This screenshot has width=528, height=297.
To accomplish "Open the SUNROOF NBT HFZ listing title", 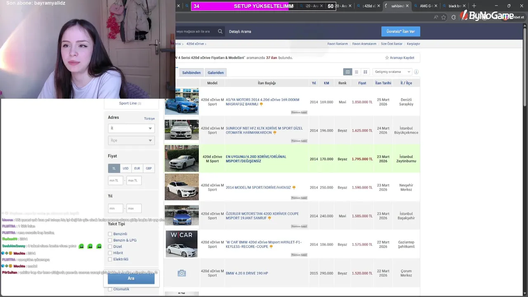I will pyautogui.click(x=264, y=130).
